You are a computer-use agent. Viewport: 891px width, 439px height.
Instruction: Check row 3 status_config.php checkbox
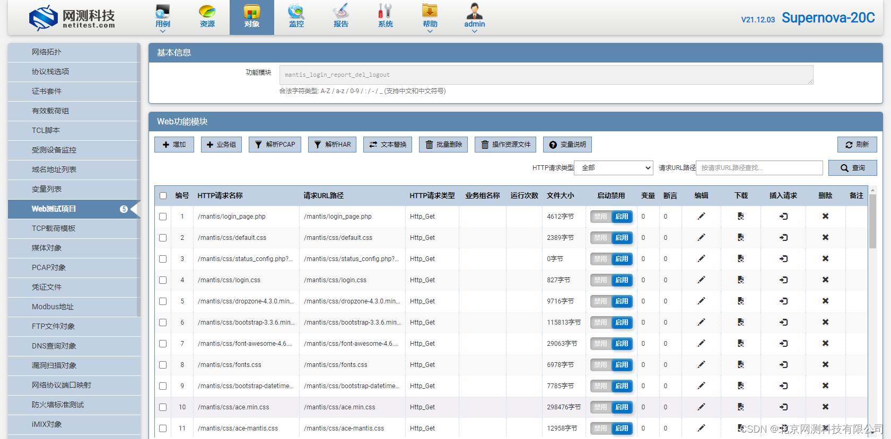[x=163, y=259]
